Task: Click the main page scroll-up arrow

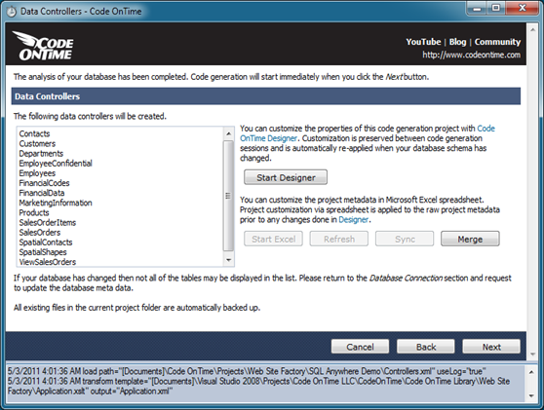Action: (x=532, y=30)
